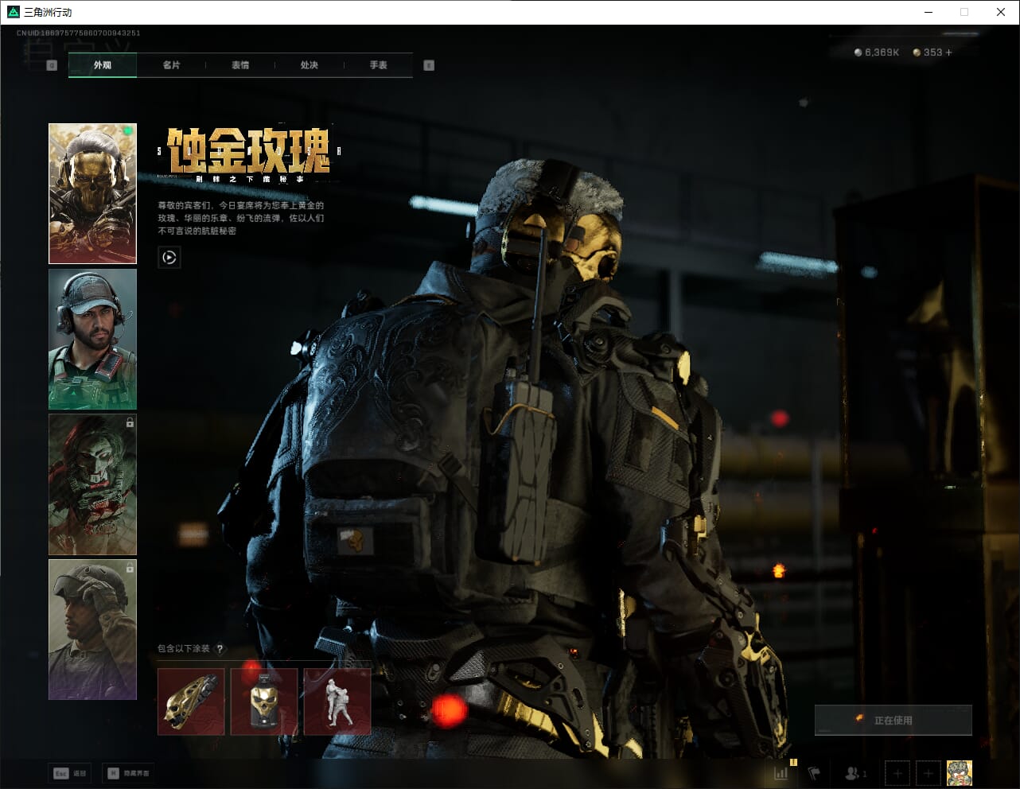1020x789 pixels.
Task: Open the 处决 tab
Action: [310, 65]
